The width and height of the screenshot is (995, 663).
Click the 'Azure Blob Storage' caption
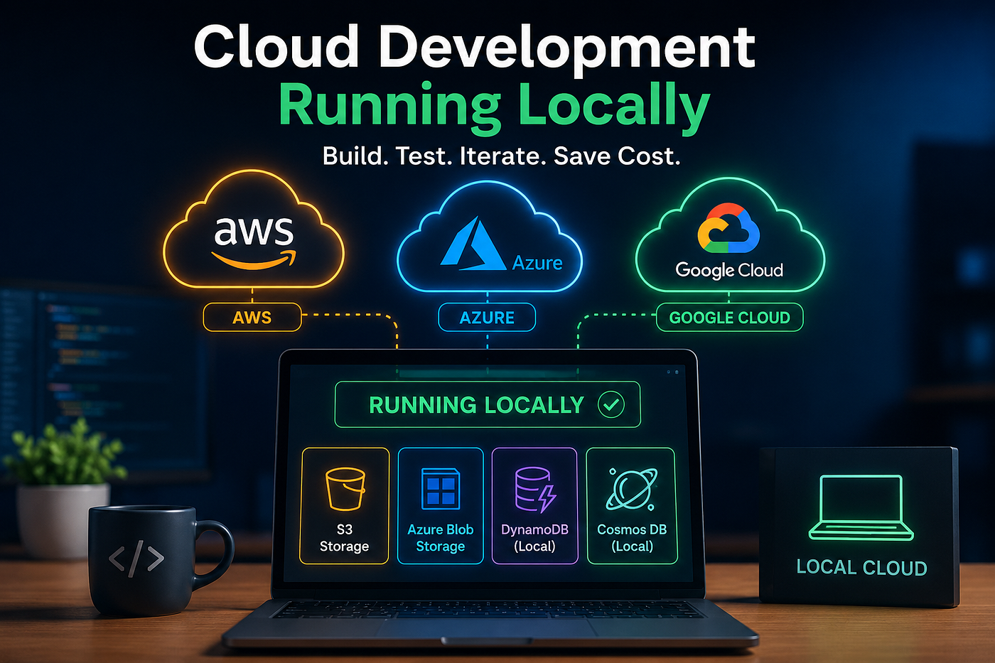point(441,538)
